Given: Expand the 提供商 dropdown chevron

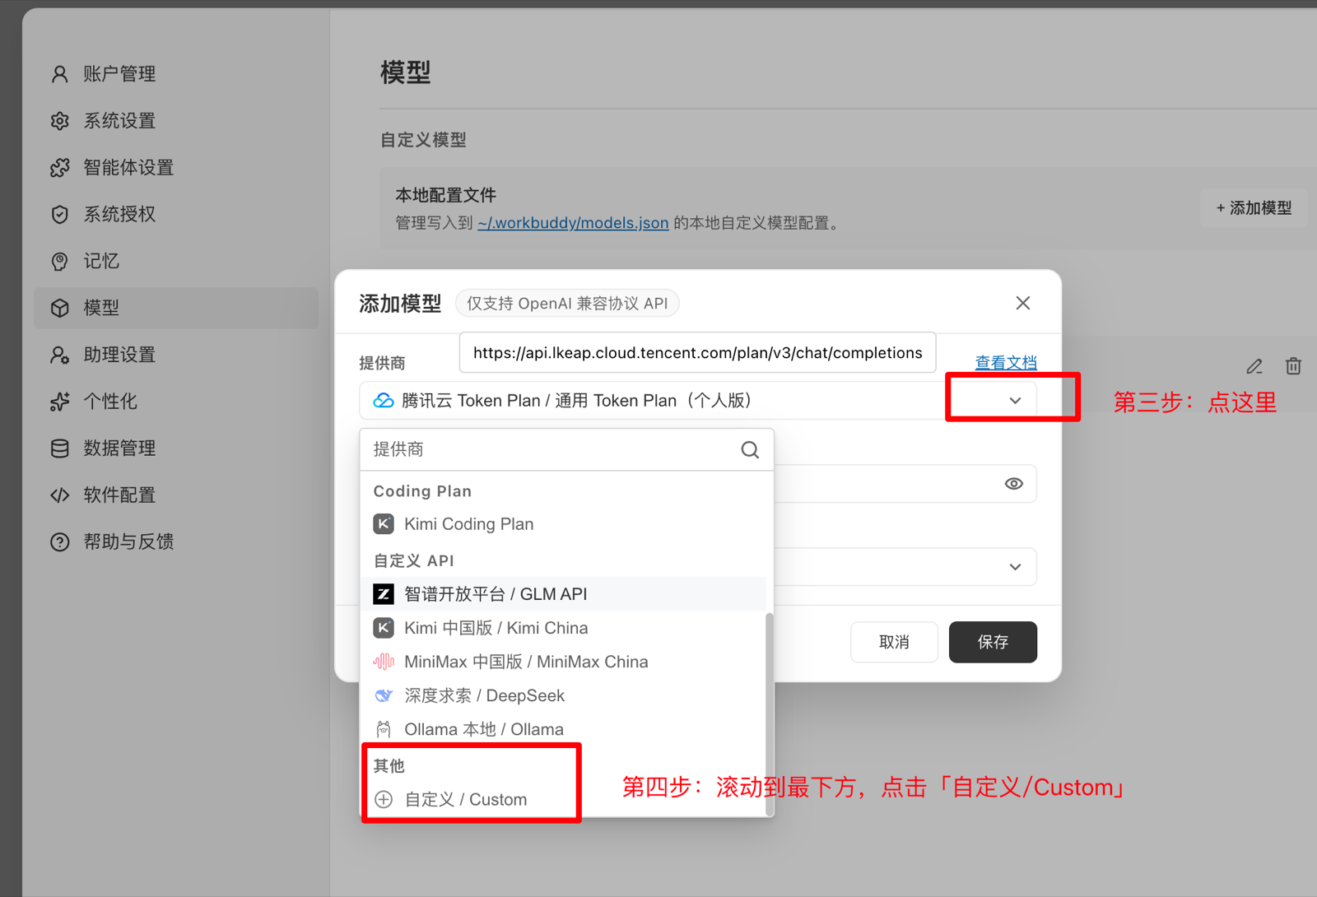Looking at the screenshot, I should point(1015,401).
